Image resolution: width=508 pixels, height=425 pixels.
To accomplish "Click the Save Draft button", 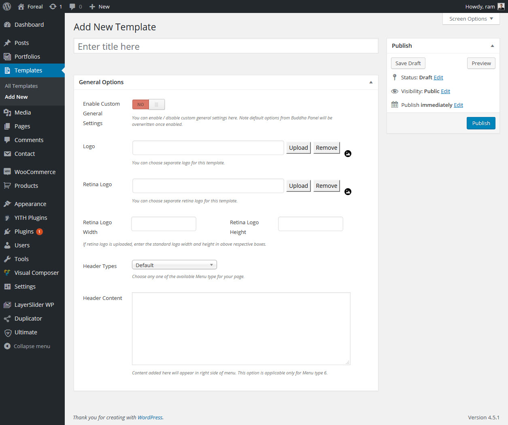I will [x=408, y=63].
